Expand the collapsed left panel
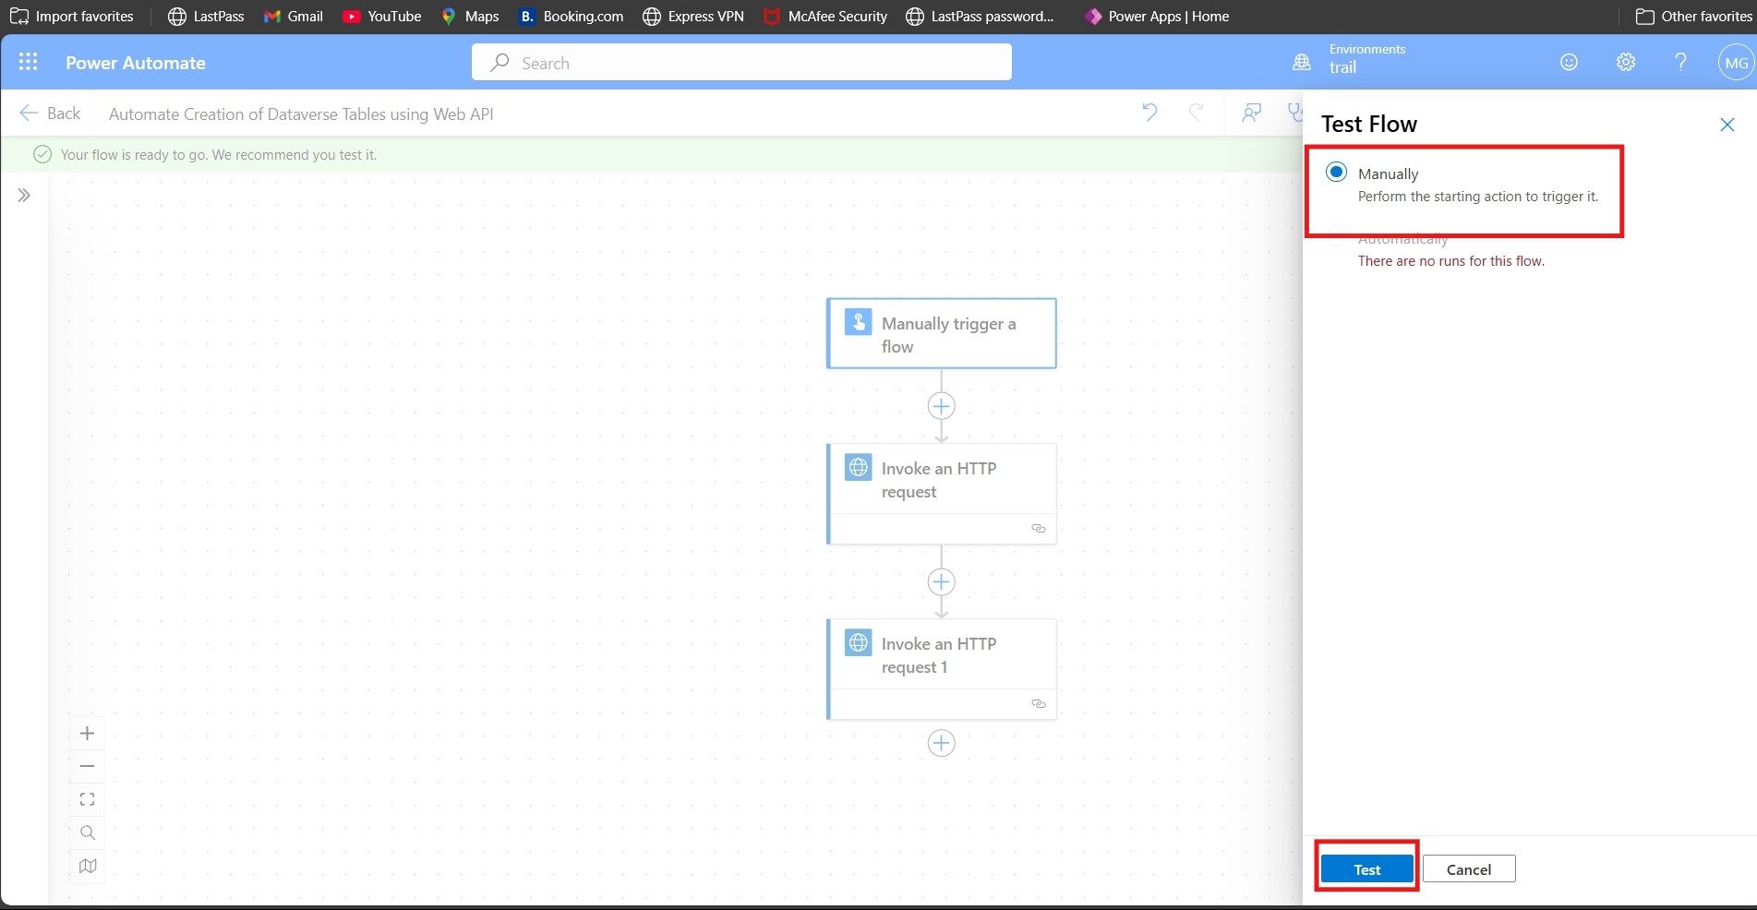The width and height of the screenshot is (1757, 910). [23, 195]
